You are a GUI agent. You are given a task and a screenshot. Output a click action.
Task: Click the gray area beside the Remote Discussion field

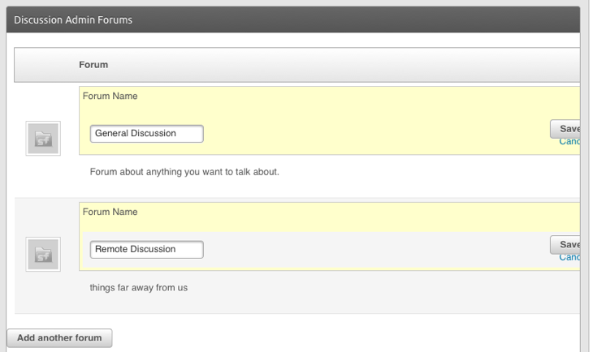click(x=366, y=250)
